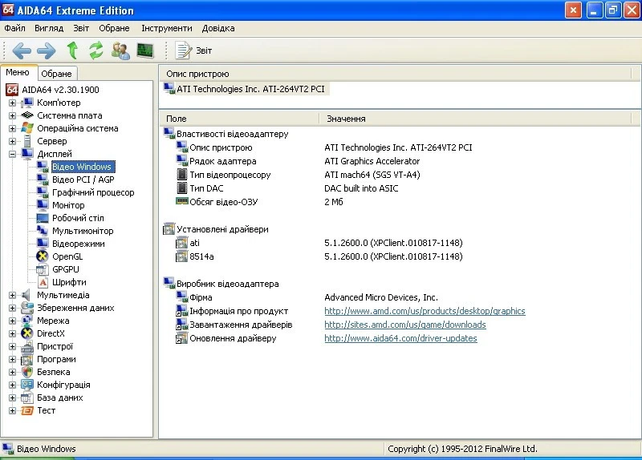Open the Інструменти menu
Viewport: 642px width, 460px height.
[x=166, y=28]
